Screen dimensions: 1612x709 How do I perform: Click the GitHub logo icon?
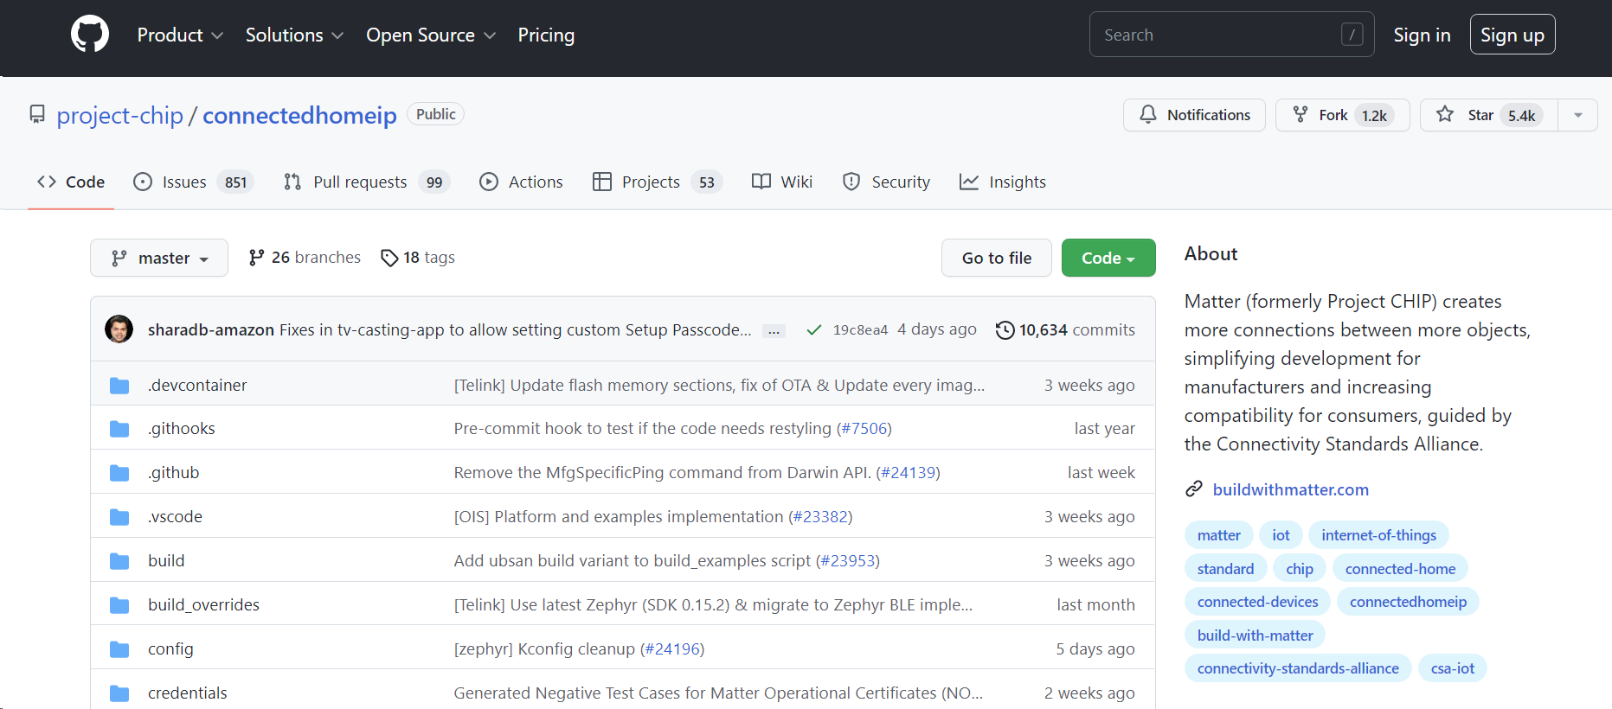(90, 35)
